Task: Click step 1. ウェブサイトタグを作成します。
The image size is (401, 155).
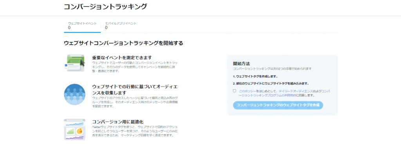Action: pyautogui.click(x=255, y=76)
